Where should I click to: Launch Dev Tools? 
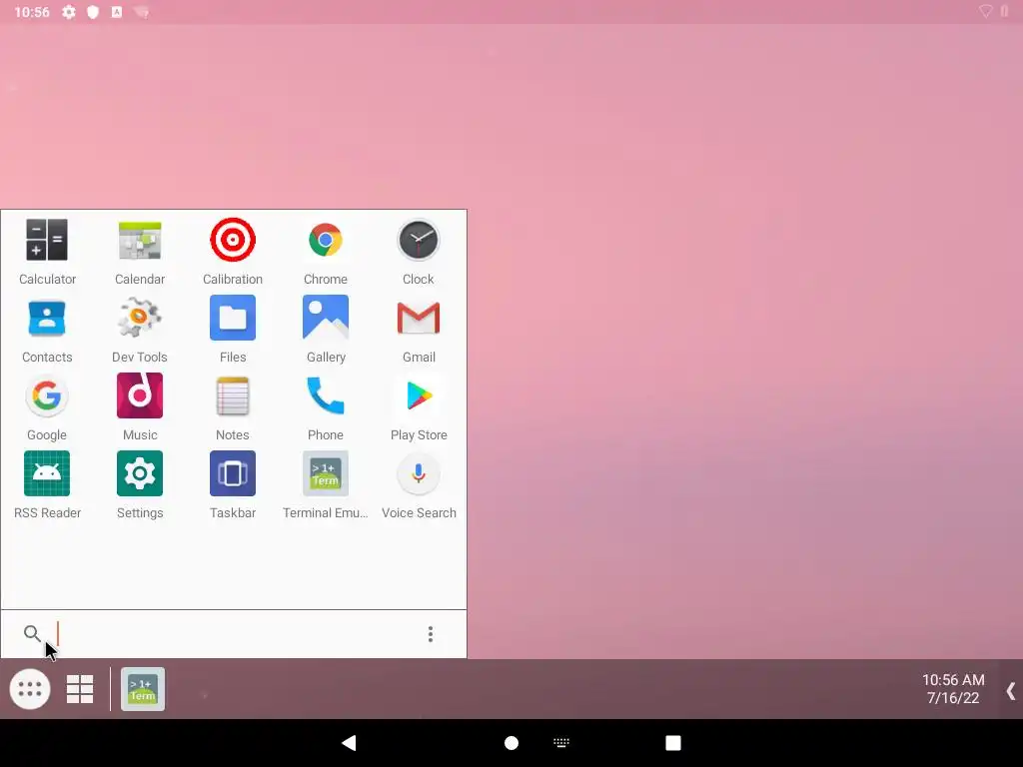coord(140,330)
